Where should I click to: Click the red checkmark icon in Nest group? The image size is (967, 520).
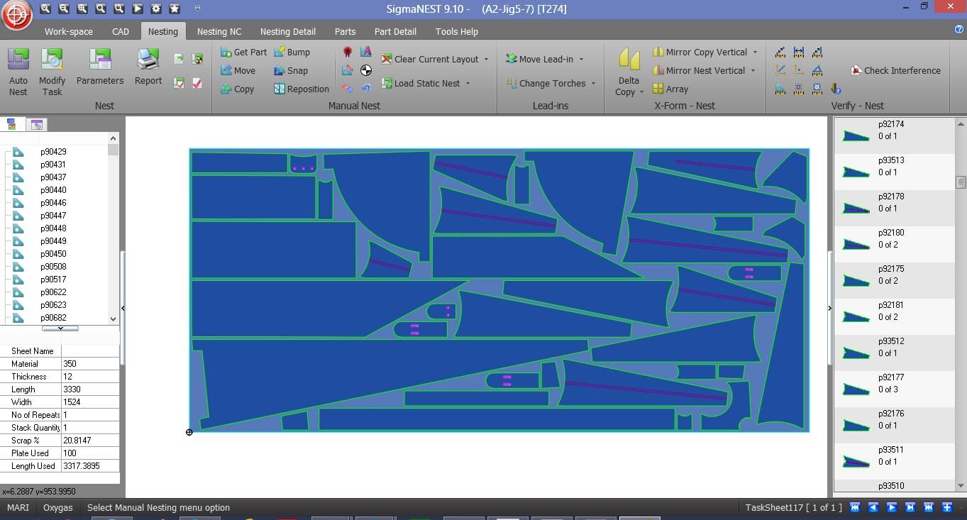click(197, 83)
